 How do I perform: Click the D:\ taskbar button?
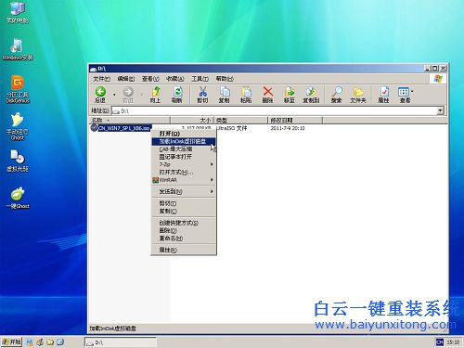[x=121, y=342]
